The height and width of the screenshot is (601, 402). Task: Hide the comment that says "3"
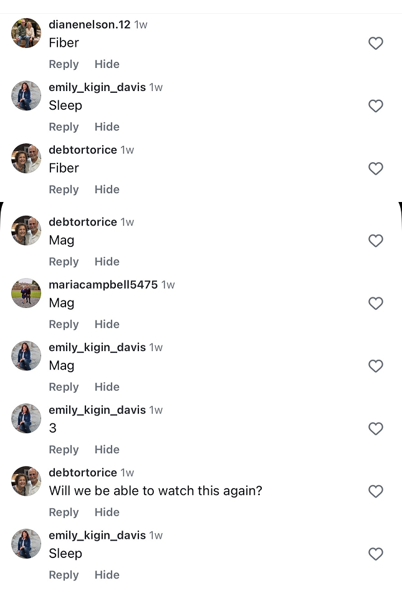click(107, 450)
